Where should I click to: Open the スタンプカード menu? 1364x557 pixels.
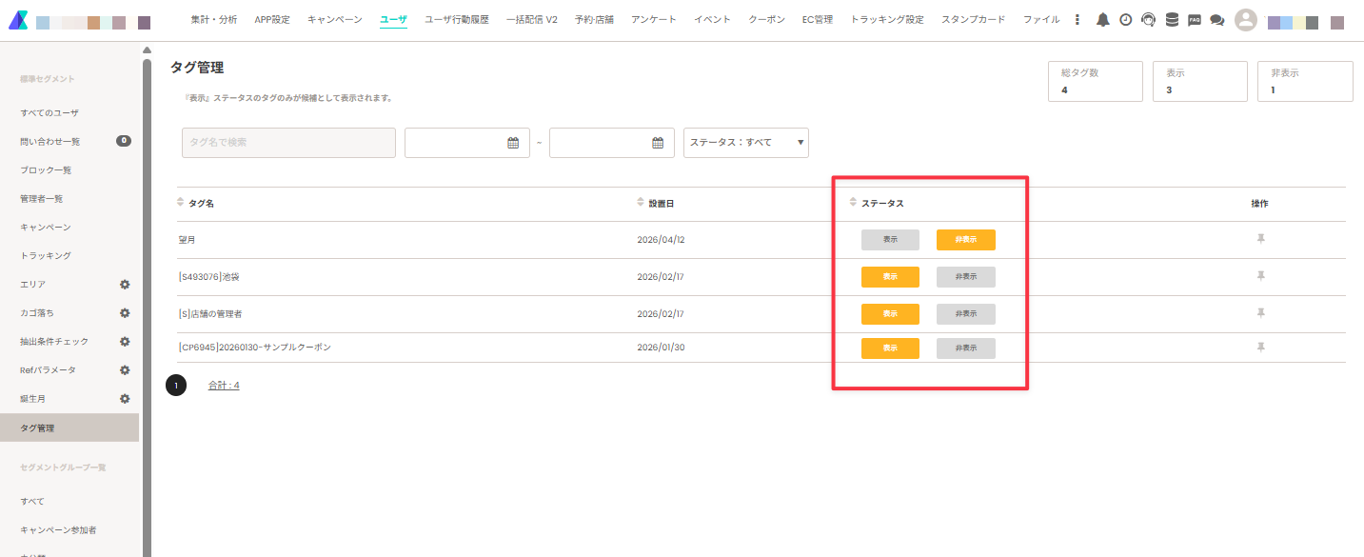(x=973, y=20)
